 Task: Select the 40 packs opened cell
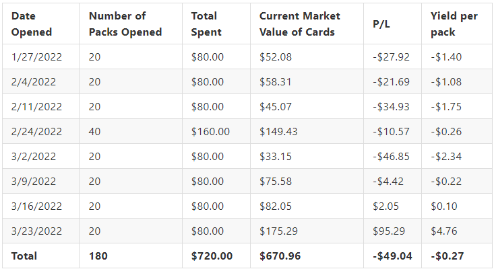point(94,131)
